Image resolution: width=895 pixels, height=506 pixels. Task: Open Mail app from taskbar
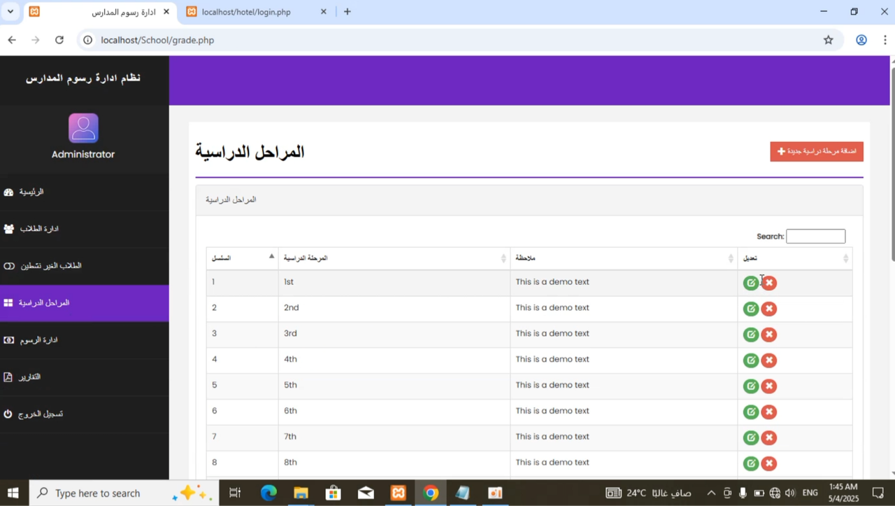tap(366, 493)
